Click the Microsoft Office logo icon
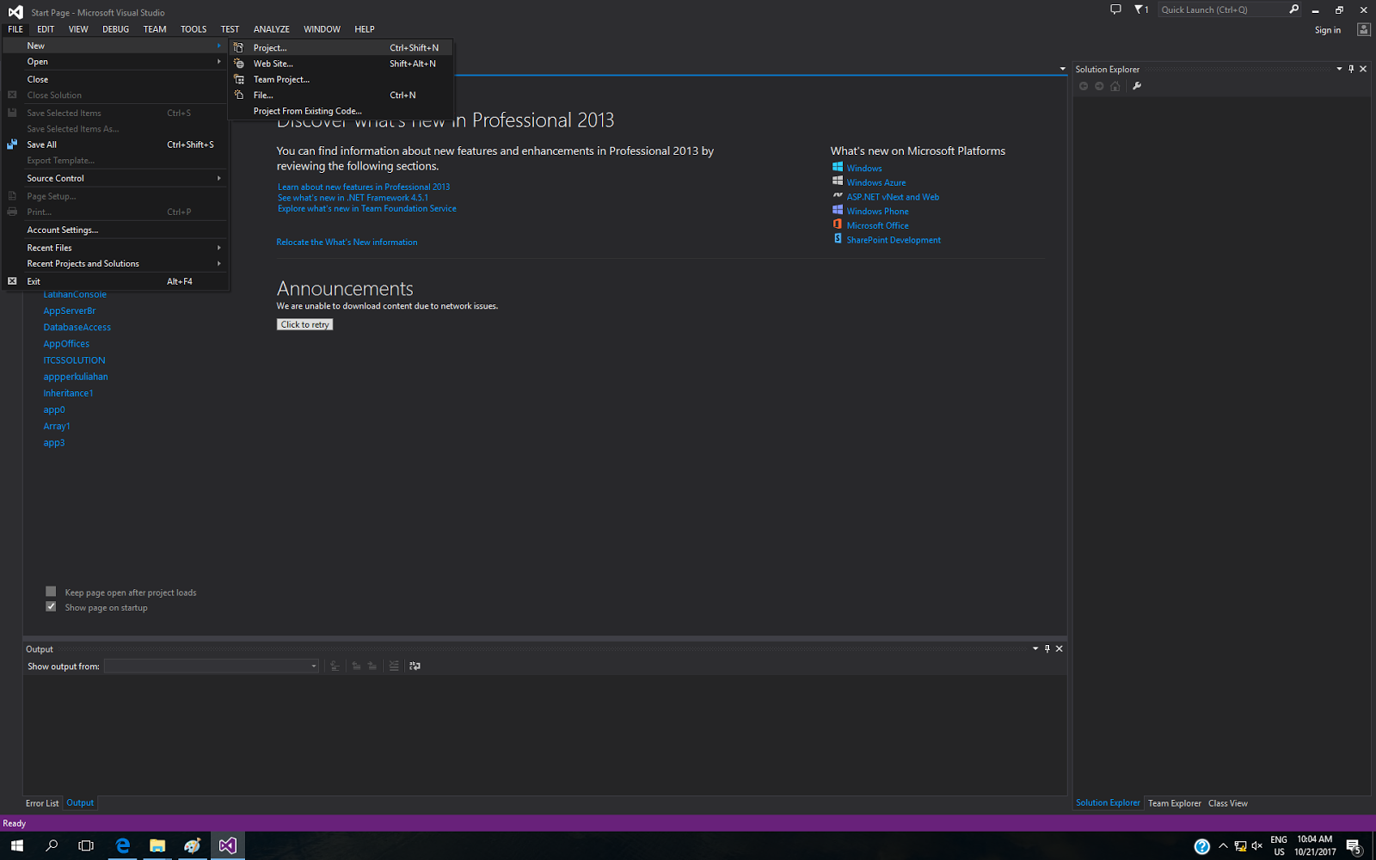Image resolution: width=1376 pixels, height=860 pixels. [x=838, y=224]
